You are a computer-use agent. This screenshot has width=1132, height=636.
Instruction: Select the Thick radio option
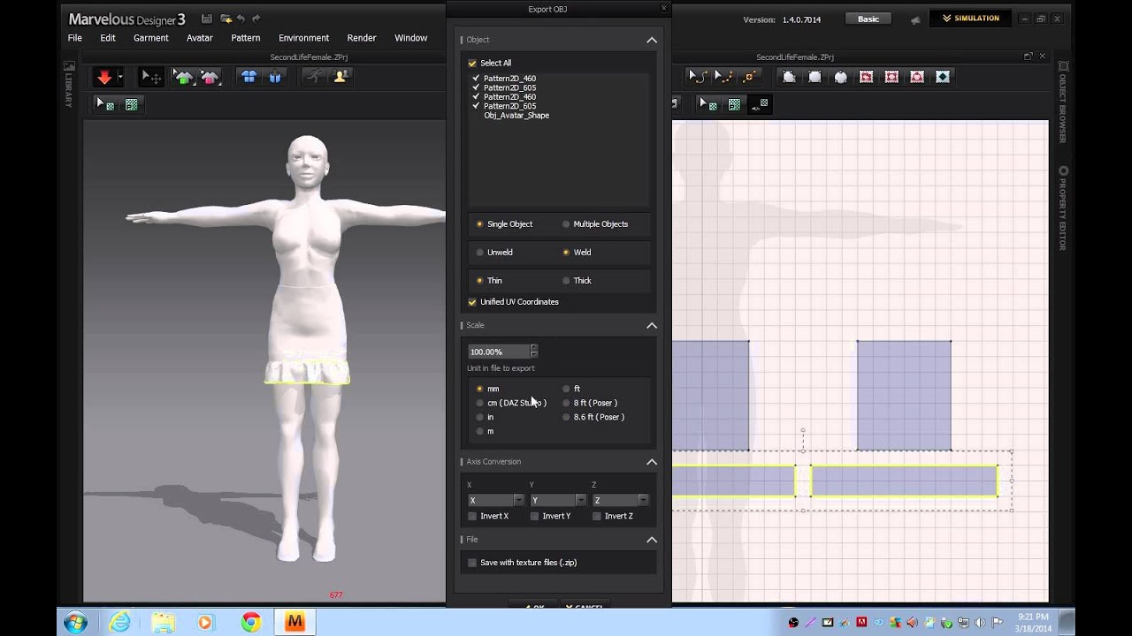[x=566, y=281]
